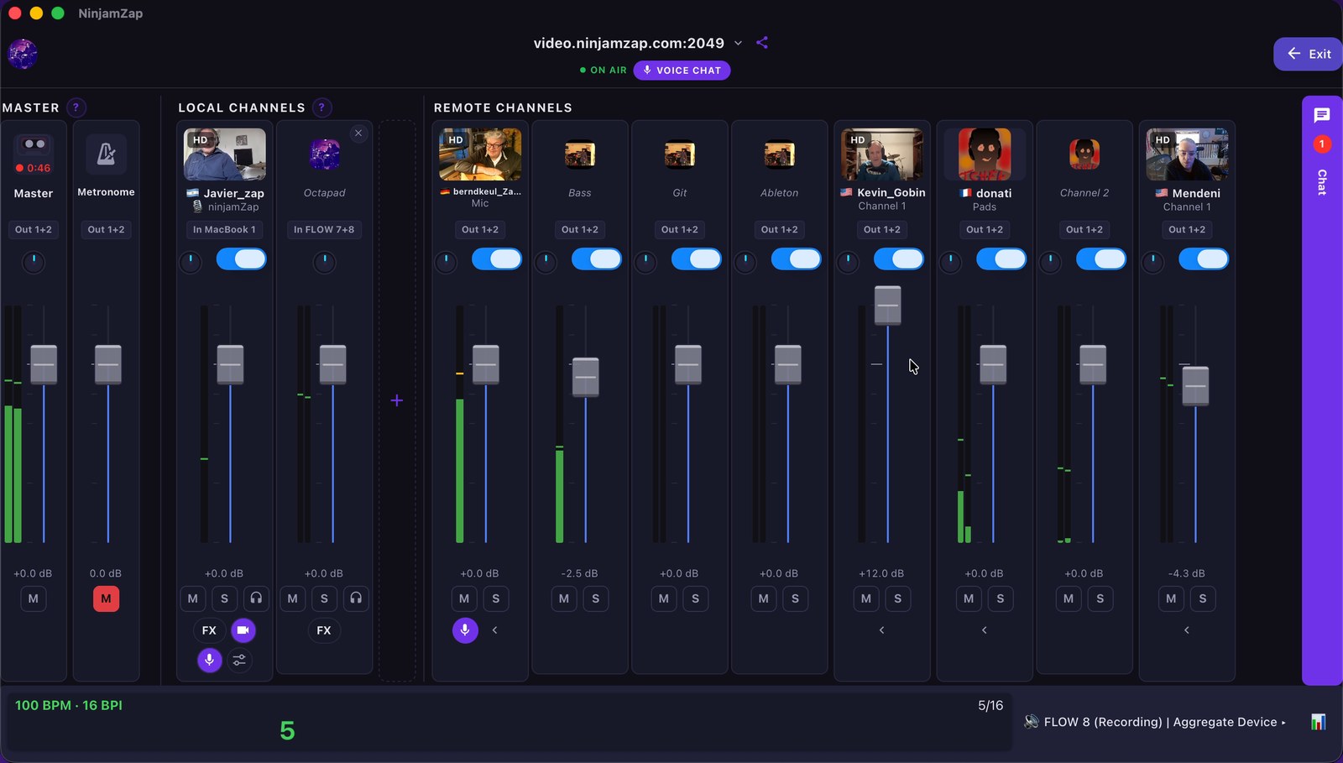Open the Master section help icon

(x=76, y=107)
